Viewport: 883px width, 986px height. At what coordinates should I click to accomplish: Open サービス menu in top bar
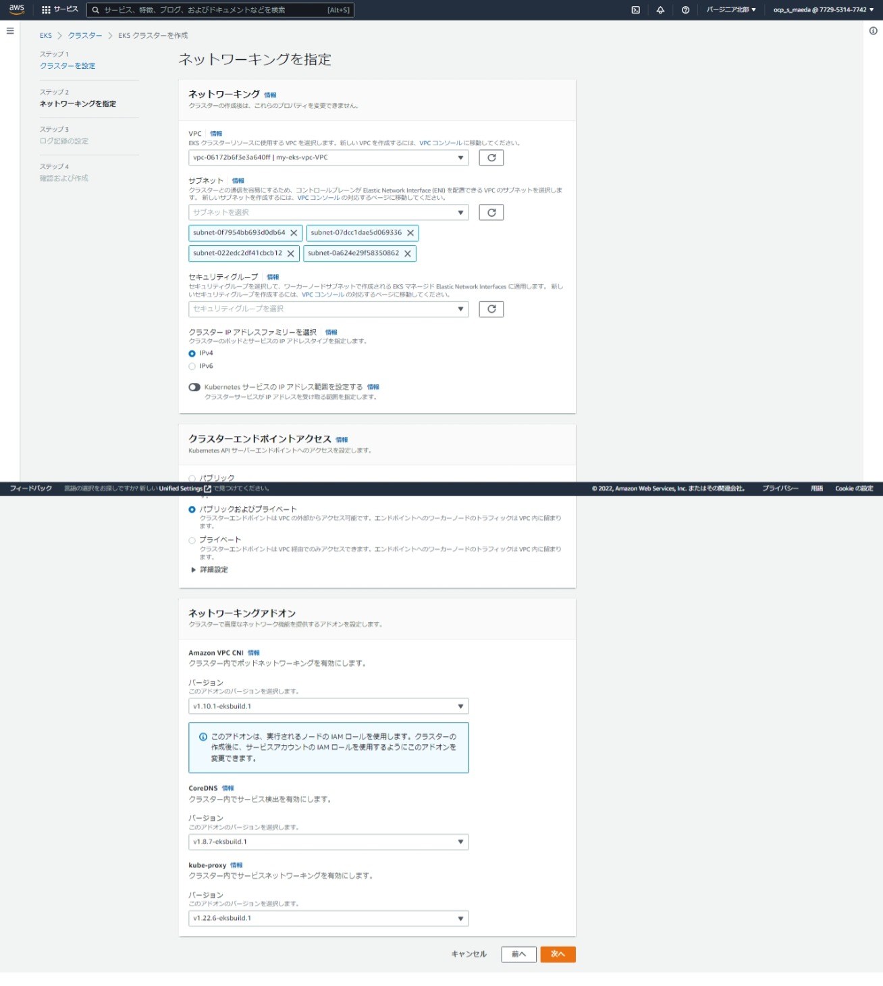(x=60, y=10)
